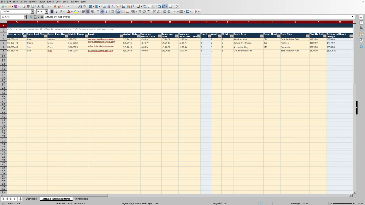
Task: Open the Font Name dropdown
Action: [x=32, y=12]
